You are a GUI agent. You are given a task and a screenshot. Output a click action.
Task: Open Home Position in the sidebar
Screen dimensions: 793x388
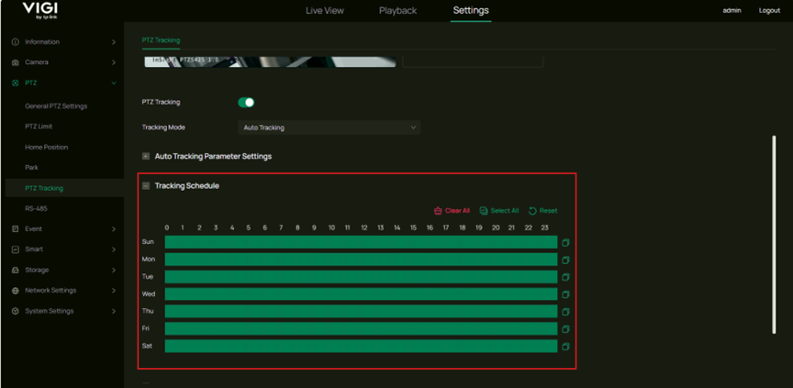(47, 147)
